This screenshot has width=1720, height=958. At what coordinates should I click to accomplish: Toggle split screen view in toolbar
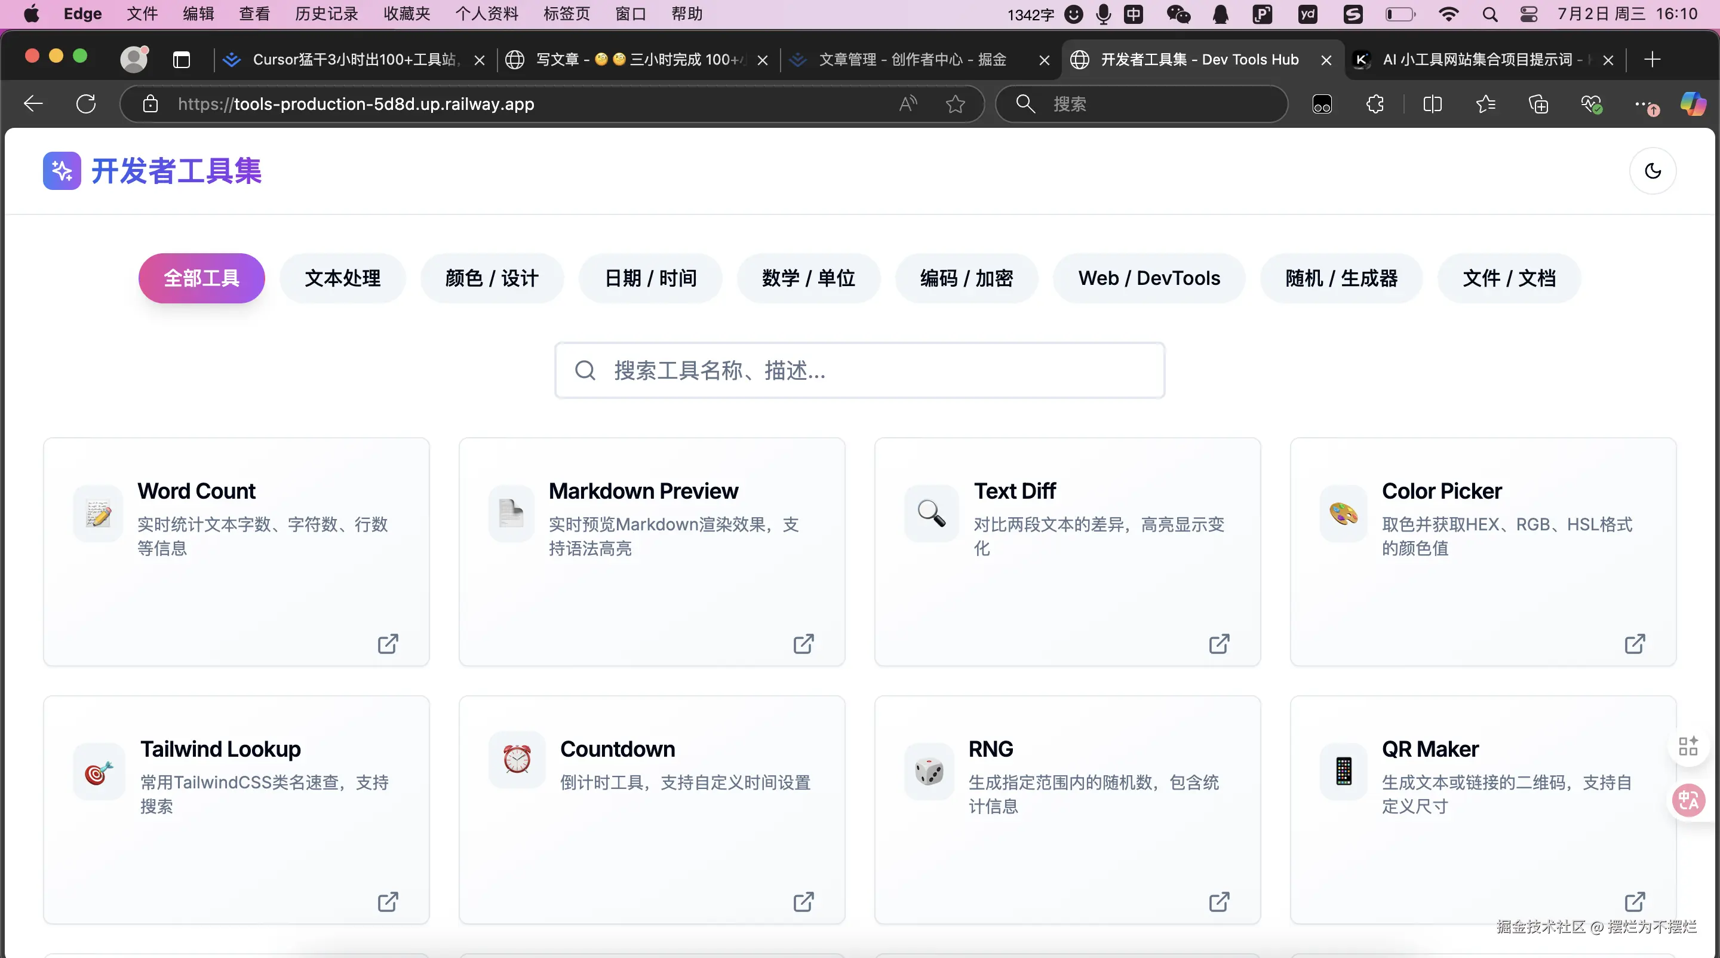coord(1432,104)
